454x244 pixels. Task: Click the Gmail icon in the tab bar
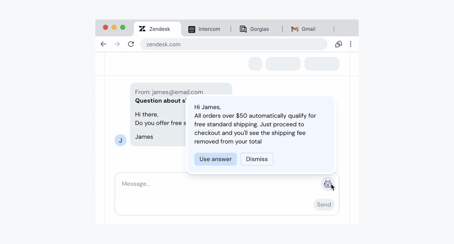294,29
